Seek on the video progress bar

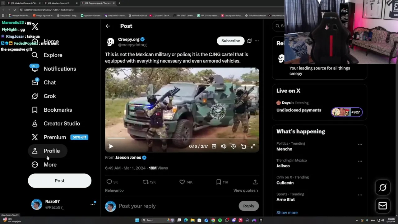(x=182, y=138)
